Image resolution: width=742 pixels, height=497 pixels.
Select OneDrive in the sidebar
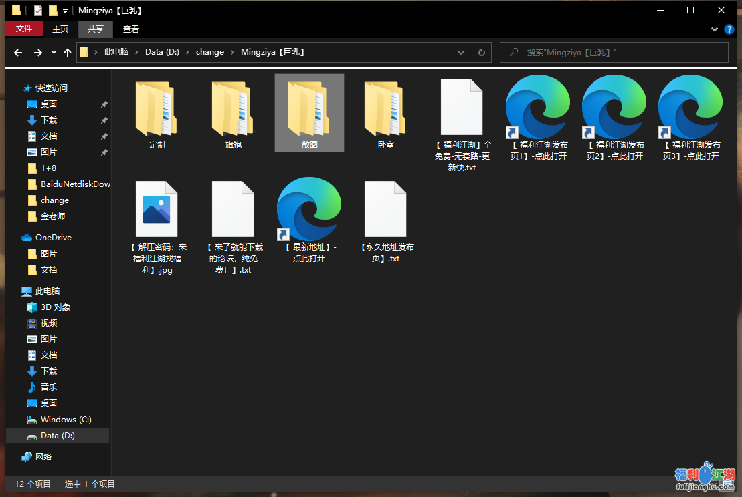pos(53,238)
